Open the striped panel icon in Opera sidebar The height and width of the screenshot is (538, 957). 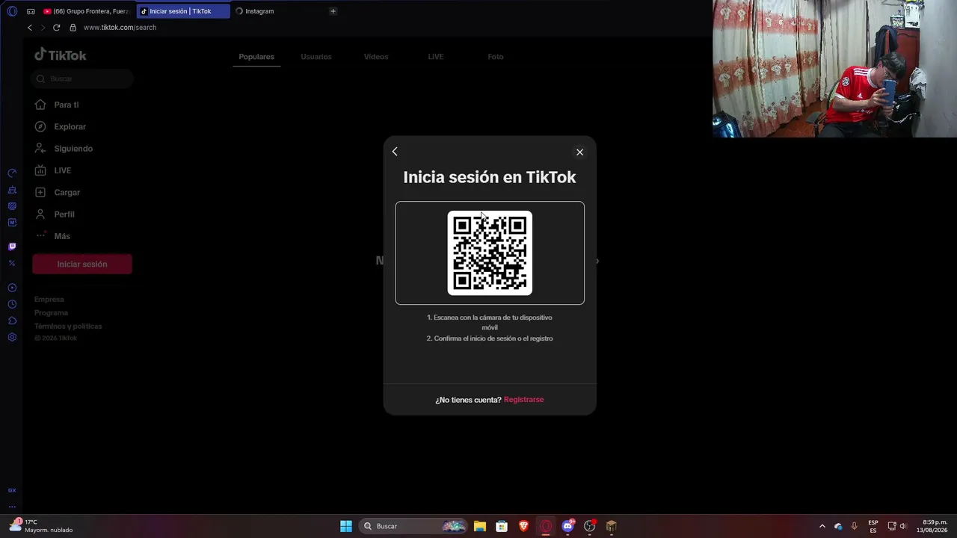click(x=12, y=206)
